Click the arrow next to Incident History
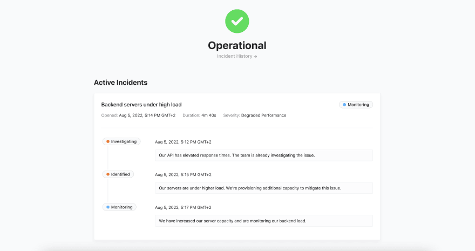Screen dimensions: 475x251 pos(255,56)
